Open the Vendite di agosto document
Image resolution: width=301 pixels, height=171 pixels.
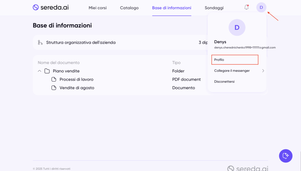77,88
